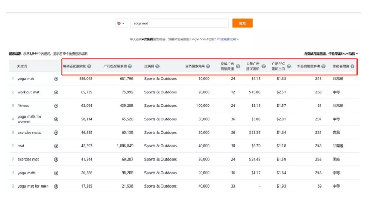Select keyword 'fitness'
Viewport: 370px width, 200px height.
click(23, 106)
